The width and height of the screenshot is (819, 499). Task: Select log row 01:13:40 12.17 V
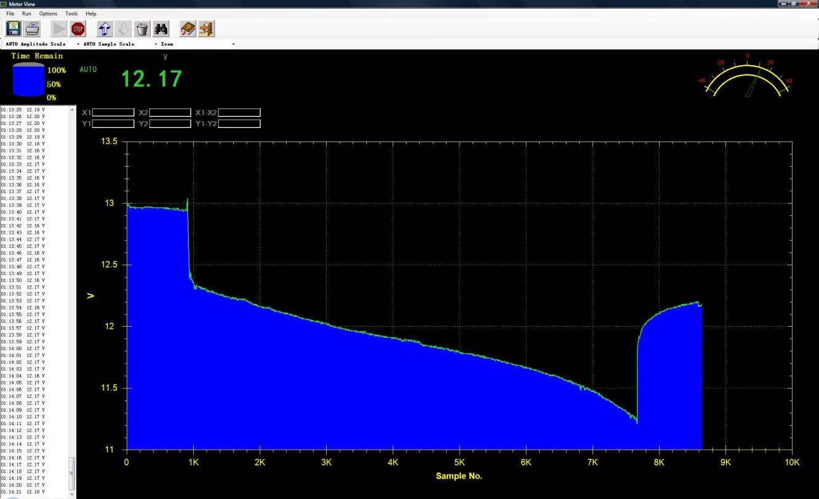[23, 212]
